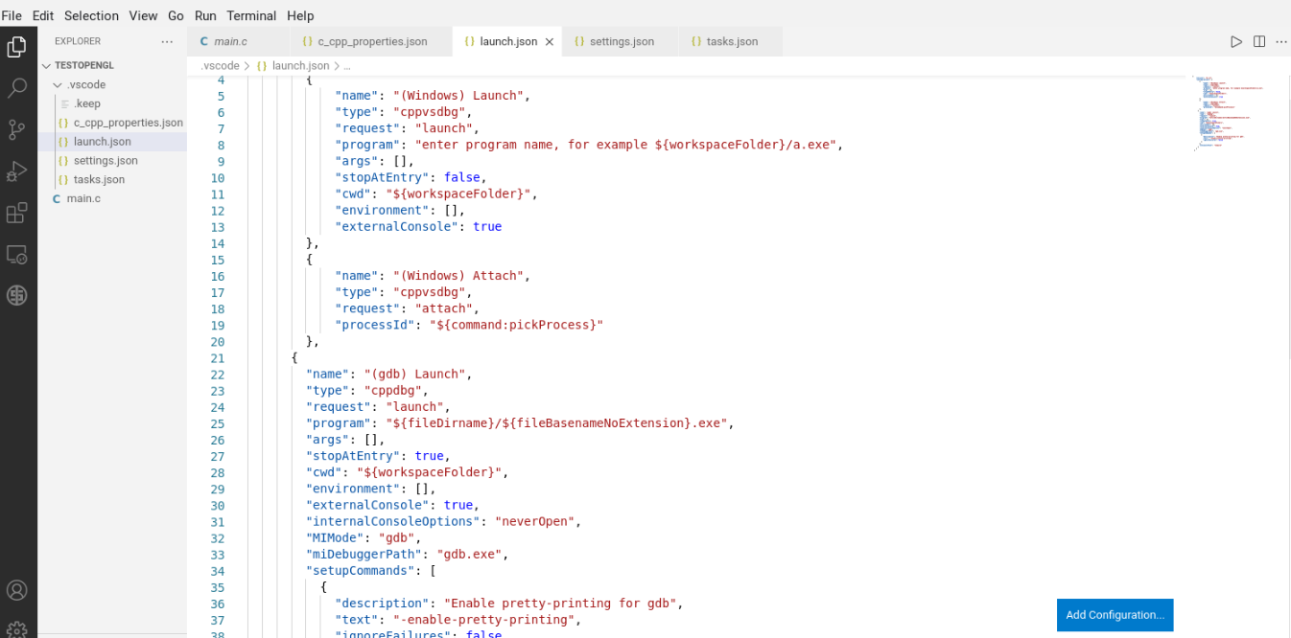Click line number 34 in the gutter
This screenshot has height=638, width=1291.
click(218, 571)
